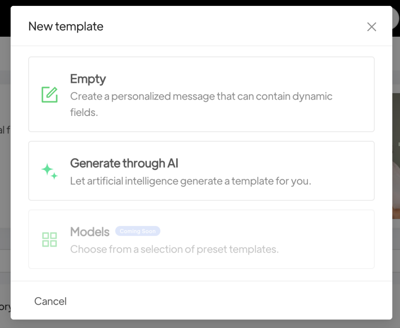
Task: Click empty header space between title and X
Action: click(234, 27)
